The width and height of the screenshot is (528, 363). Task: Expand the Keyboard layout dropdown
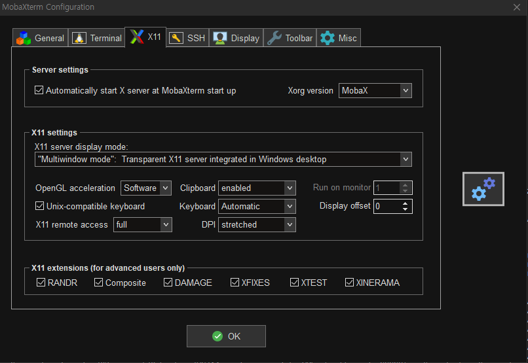click(x=257, y=207)
